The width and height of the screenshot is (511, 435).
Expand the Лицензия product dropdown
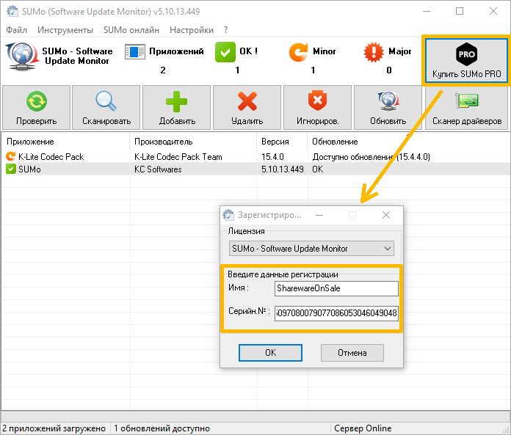click(x=311, y=249)
